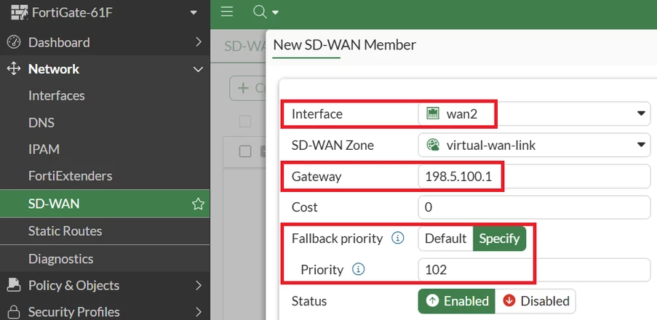Tick the header checkbox in the background table
Screen dimensions: 657x320
click(x=245, y=122)
